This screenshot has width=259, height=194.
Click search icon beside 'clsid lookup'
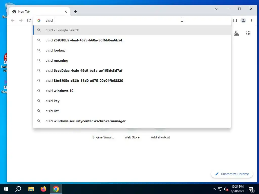[x=39, y=50]
